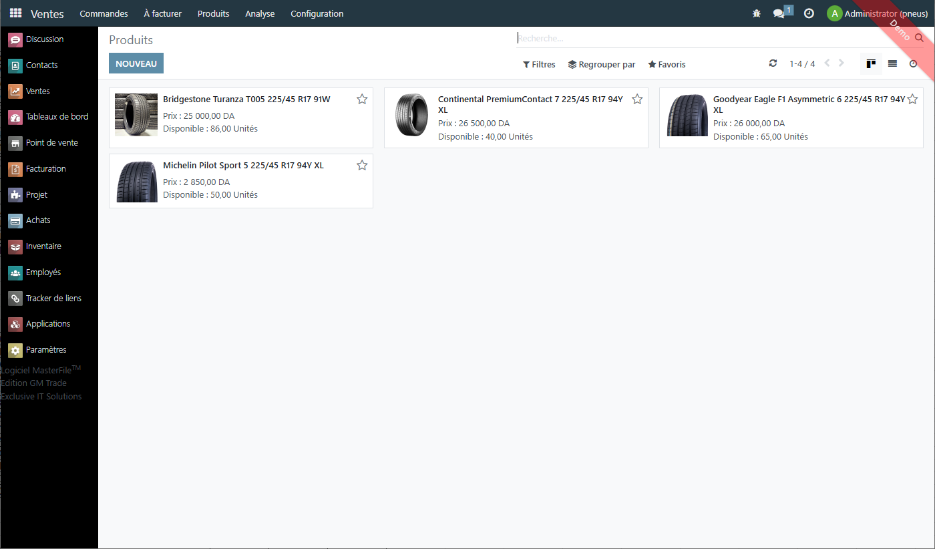The height and width of the screenshot is (549, 935).
Task: Click the Bridgestone Turanza T005 title
Action: point(246,100)
